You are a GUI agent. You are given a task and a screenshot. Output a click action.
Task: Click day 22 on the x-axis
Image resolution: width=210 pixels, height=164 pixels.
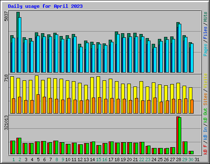[x=142, y=159]
